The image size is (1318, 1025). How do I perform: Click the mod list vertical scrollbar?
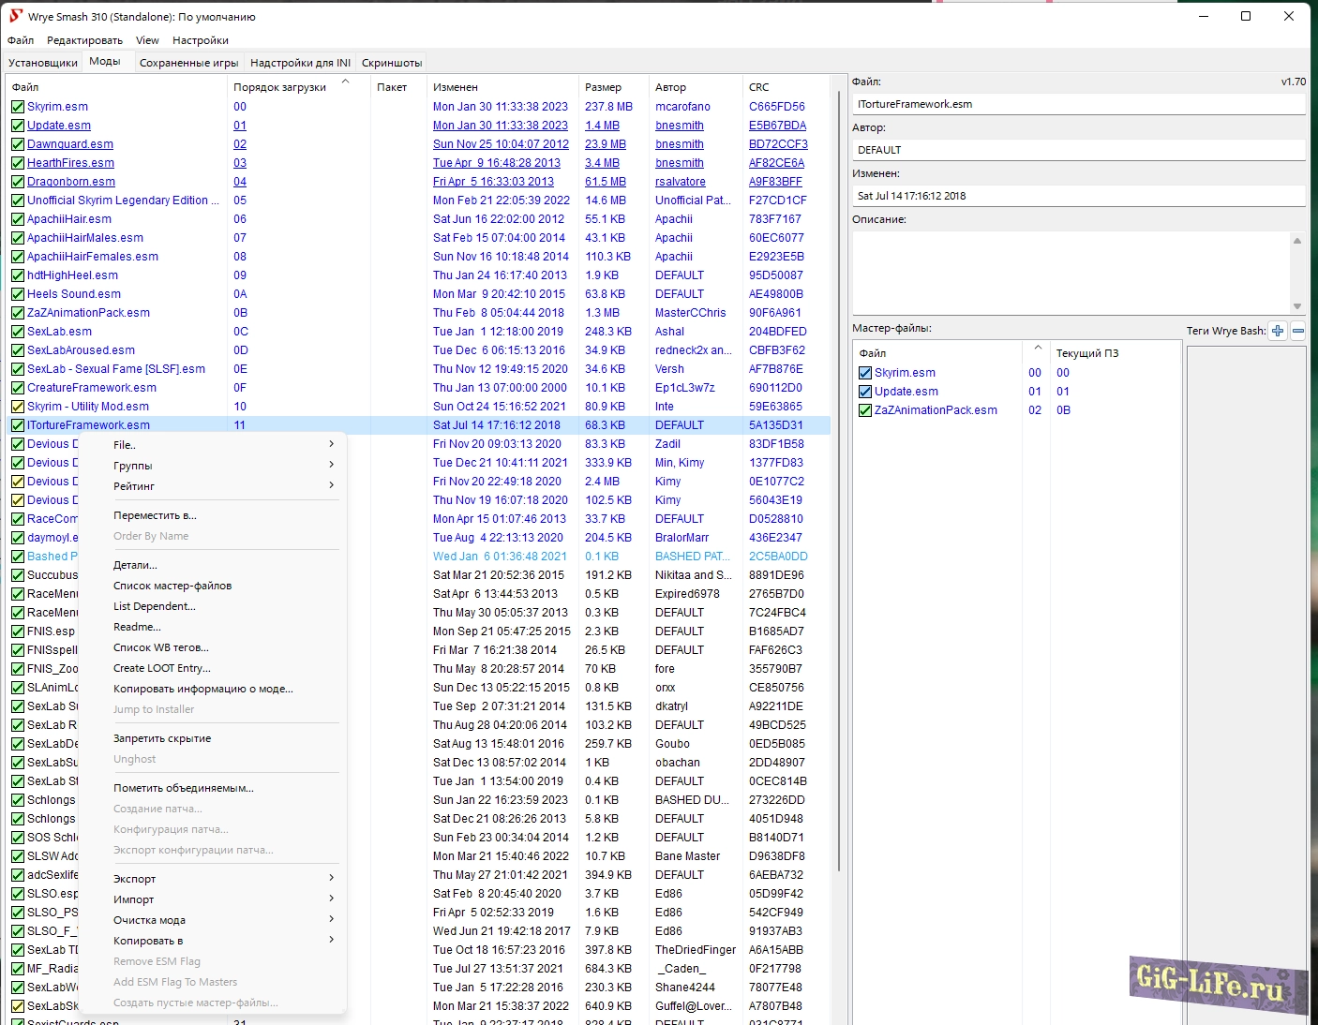pyautogui.click(x=837, y=468)
